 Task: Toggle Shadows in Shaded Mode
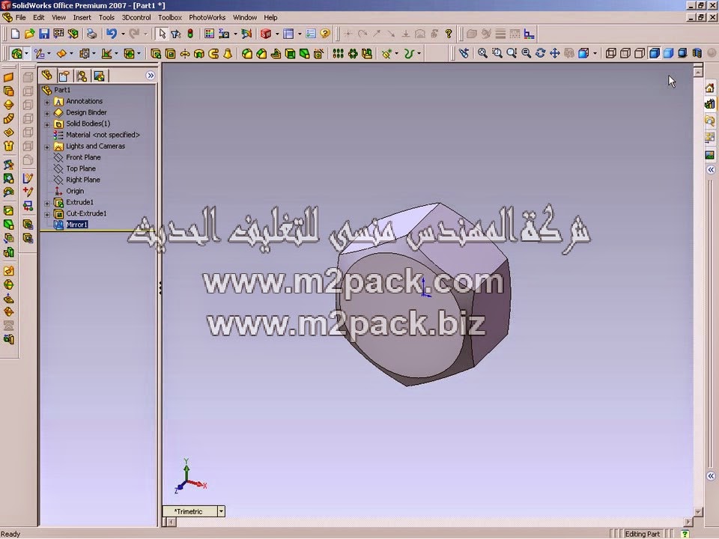[x=682, y=53]
